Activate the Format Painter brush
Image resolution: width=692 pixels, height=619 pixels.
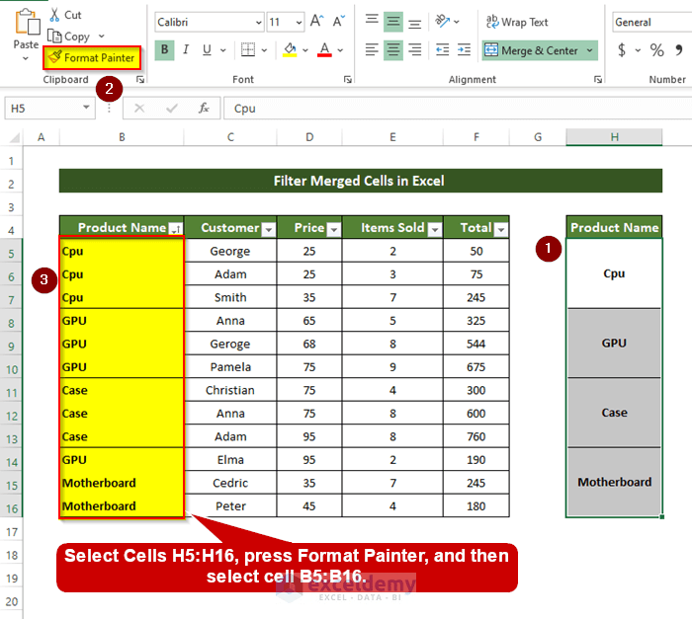click(x=92, y=58)
